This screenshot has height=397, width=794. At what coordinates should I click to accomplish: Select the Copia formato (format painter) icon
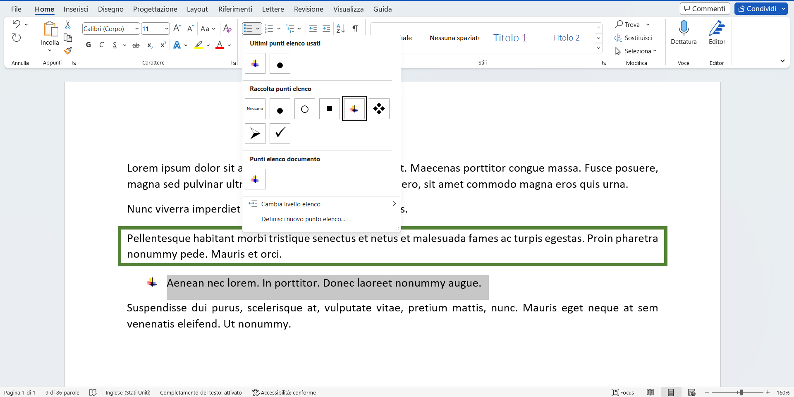tap(68, 50)
